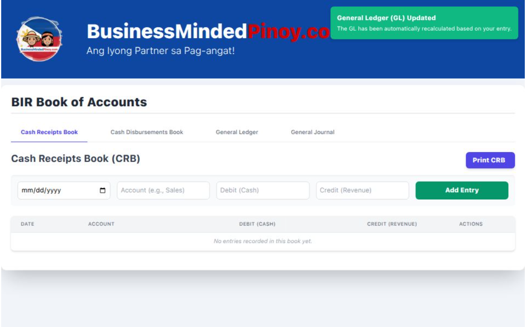This screenshot has height=327, width=526.
Task: Switch to the General Journal tab
Action: point(312,132)
